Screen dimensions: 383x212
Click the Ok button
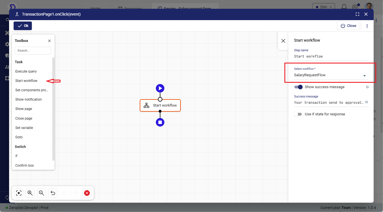click(x=23, y=26)
